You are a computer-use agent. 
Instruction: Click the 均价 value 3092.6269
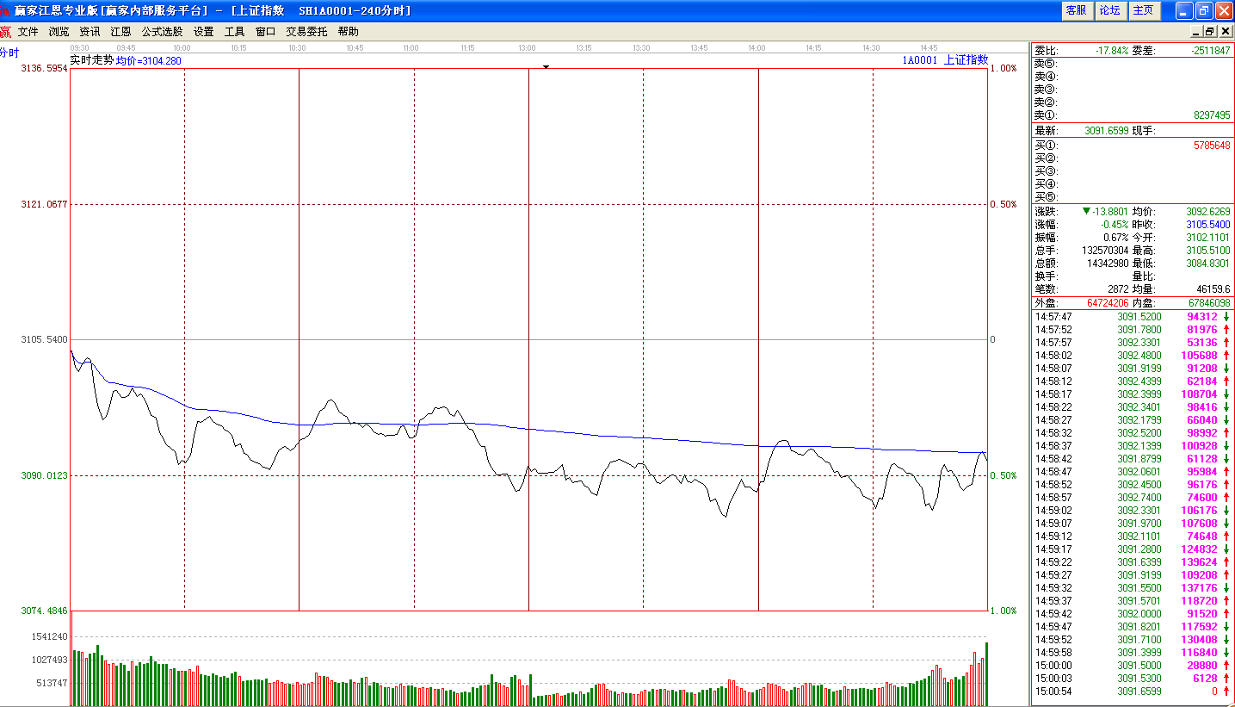click(1208, 212)
